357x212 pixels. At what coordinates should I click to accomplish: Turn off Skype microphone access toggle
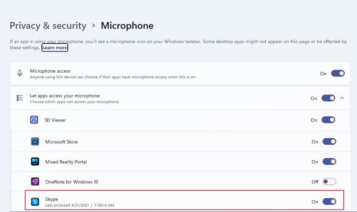click(329, 201)
